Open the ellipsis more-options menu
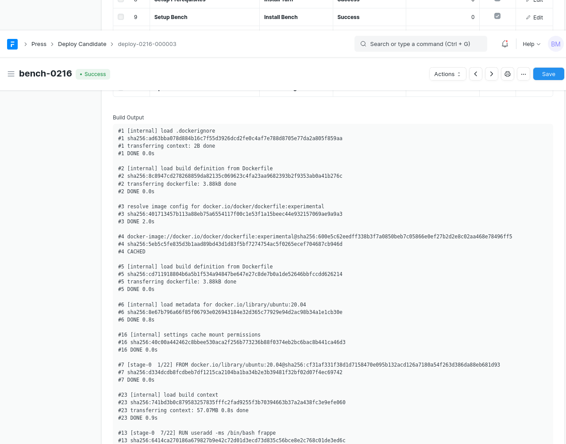 (x=523, y=74)
